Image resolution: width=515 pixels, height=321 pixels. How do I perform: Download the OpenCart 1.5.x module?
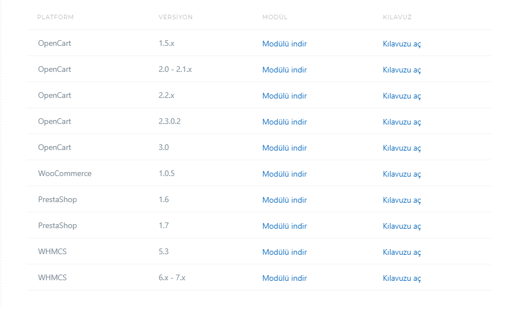tap(285, 44)
